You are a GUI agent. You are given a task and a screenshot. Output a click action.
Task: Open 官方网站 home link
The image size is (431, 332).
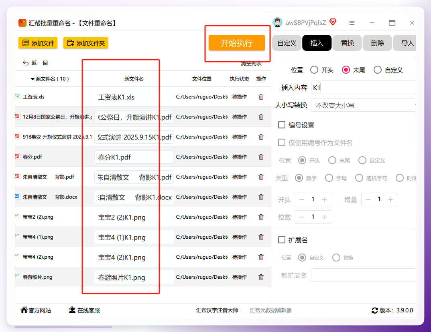(36, 310)
